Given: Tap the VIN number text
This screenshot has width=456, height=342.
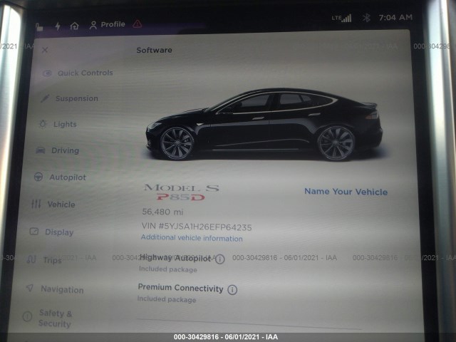Looking at the screenshot, I should coord(197,227).
